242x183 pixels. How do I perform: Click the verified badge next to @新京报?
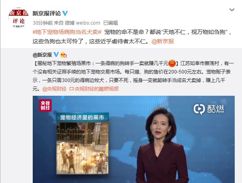tap(56, 55)
